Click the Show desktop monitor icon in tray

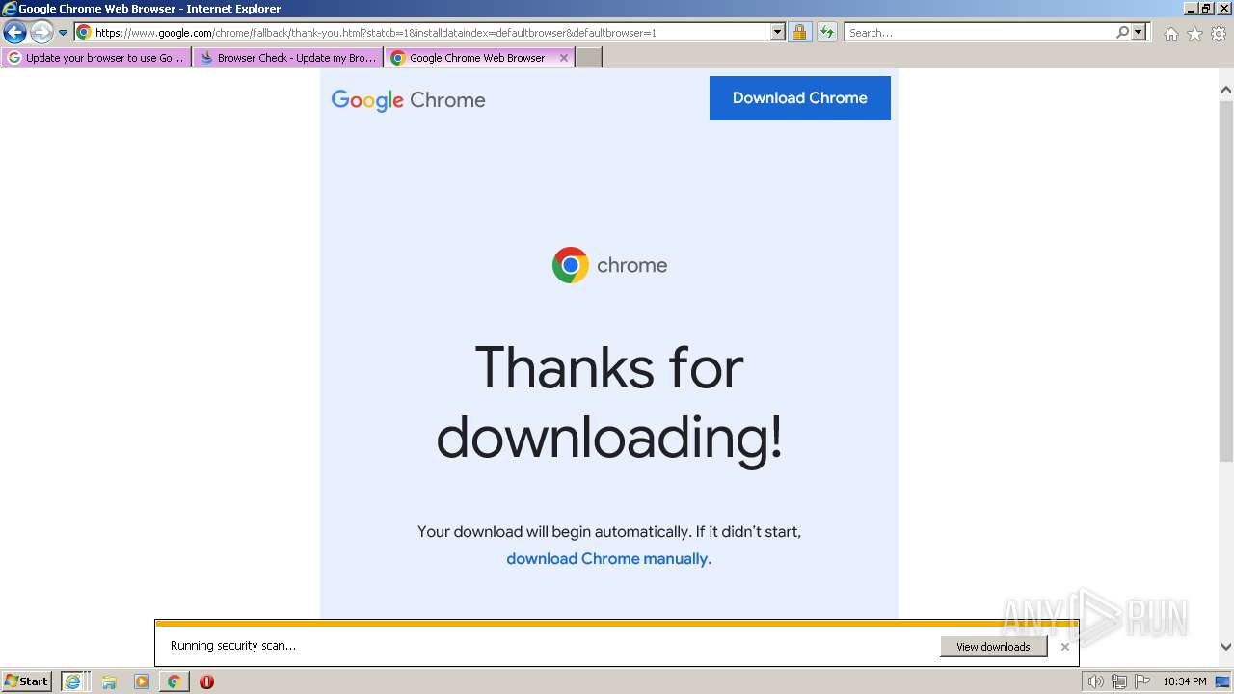[1222, 681]
